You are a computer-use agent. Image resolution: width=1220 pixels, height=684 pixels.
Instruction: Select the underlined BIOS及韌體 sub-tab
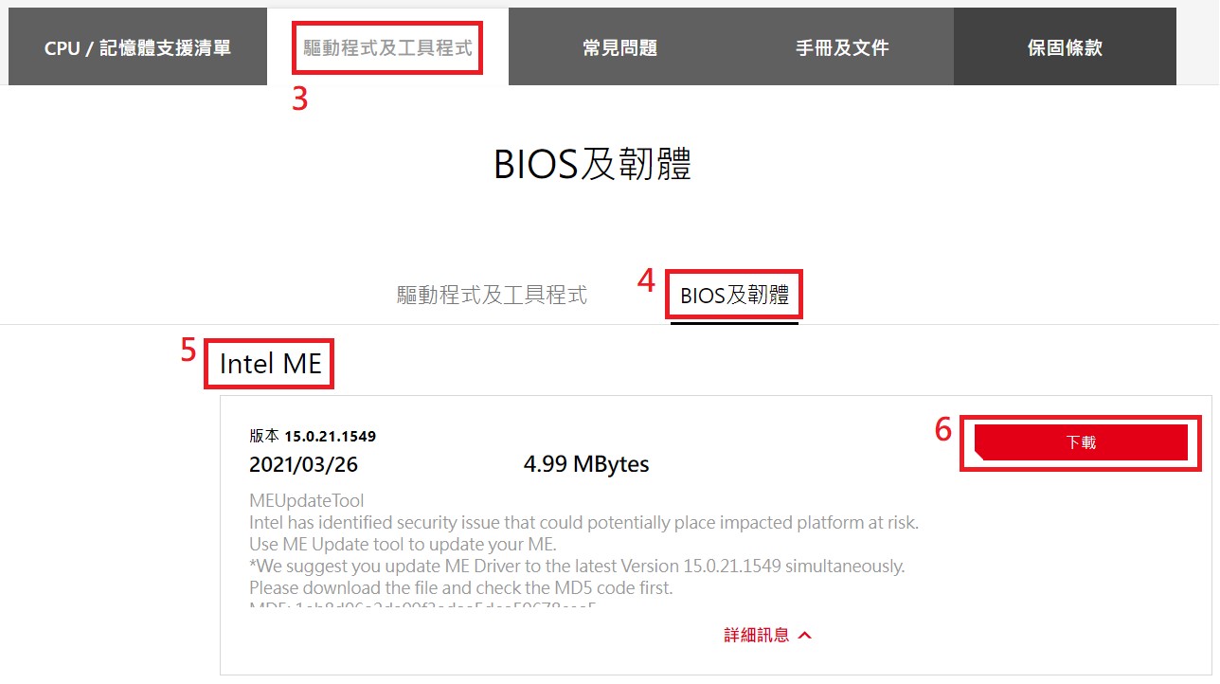coord(734,296)
